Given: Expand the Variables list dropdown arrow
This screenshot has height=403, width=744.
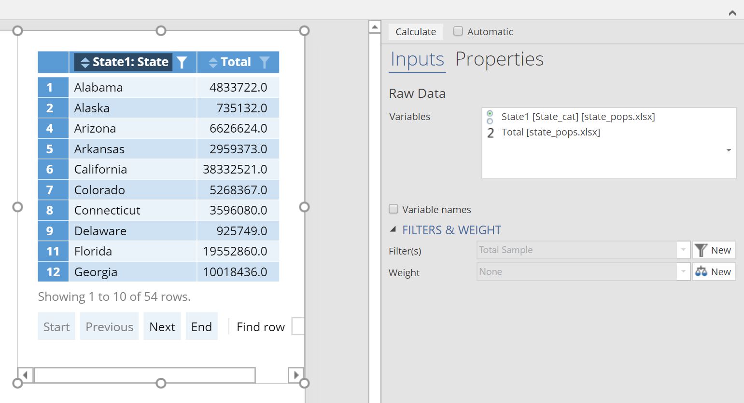Looking at the screenshot, I should 729,150.
